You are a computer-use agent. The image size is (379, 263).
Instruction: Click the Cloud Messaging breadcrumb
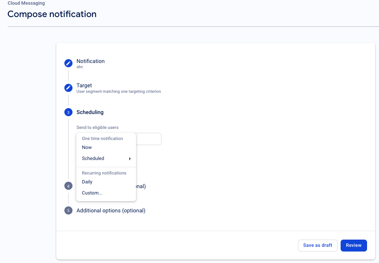pyautogui.click(x=26, y=3)
